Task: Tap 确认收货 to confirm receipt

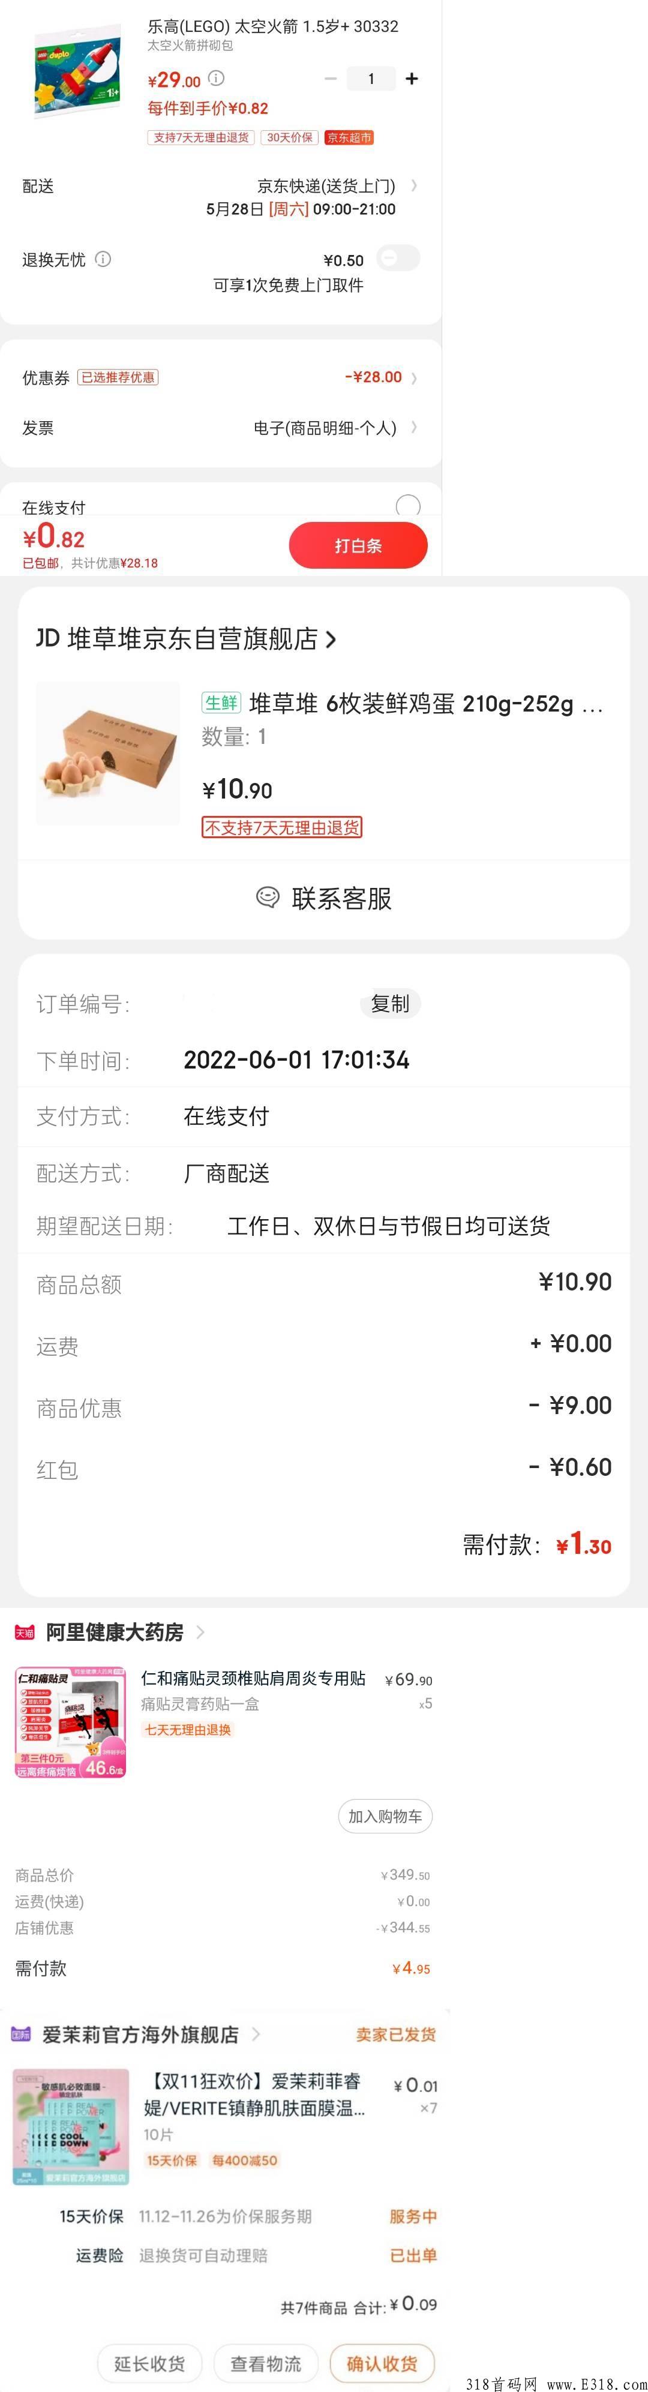Action: tap(382, 2363)
